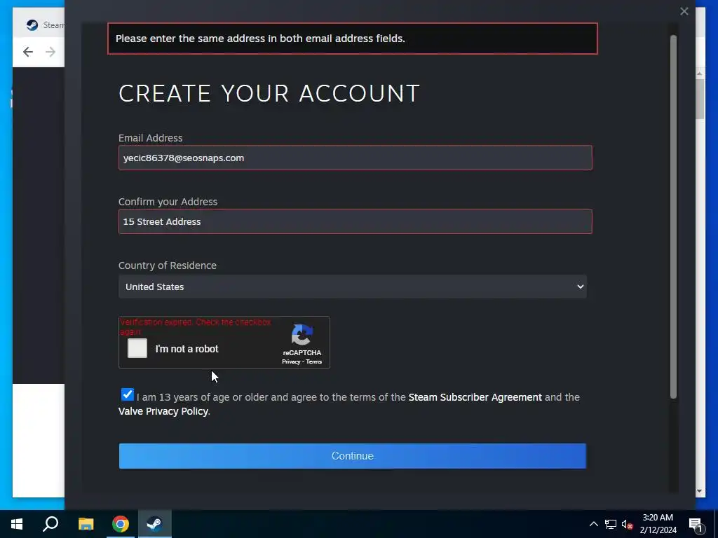Click the Verification expired message
Screen dimensions: 718x538
click(x=196, y=326)
